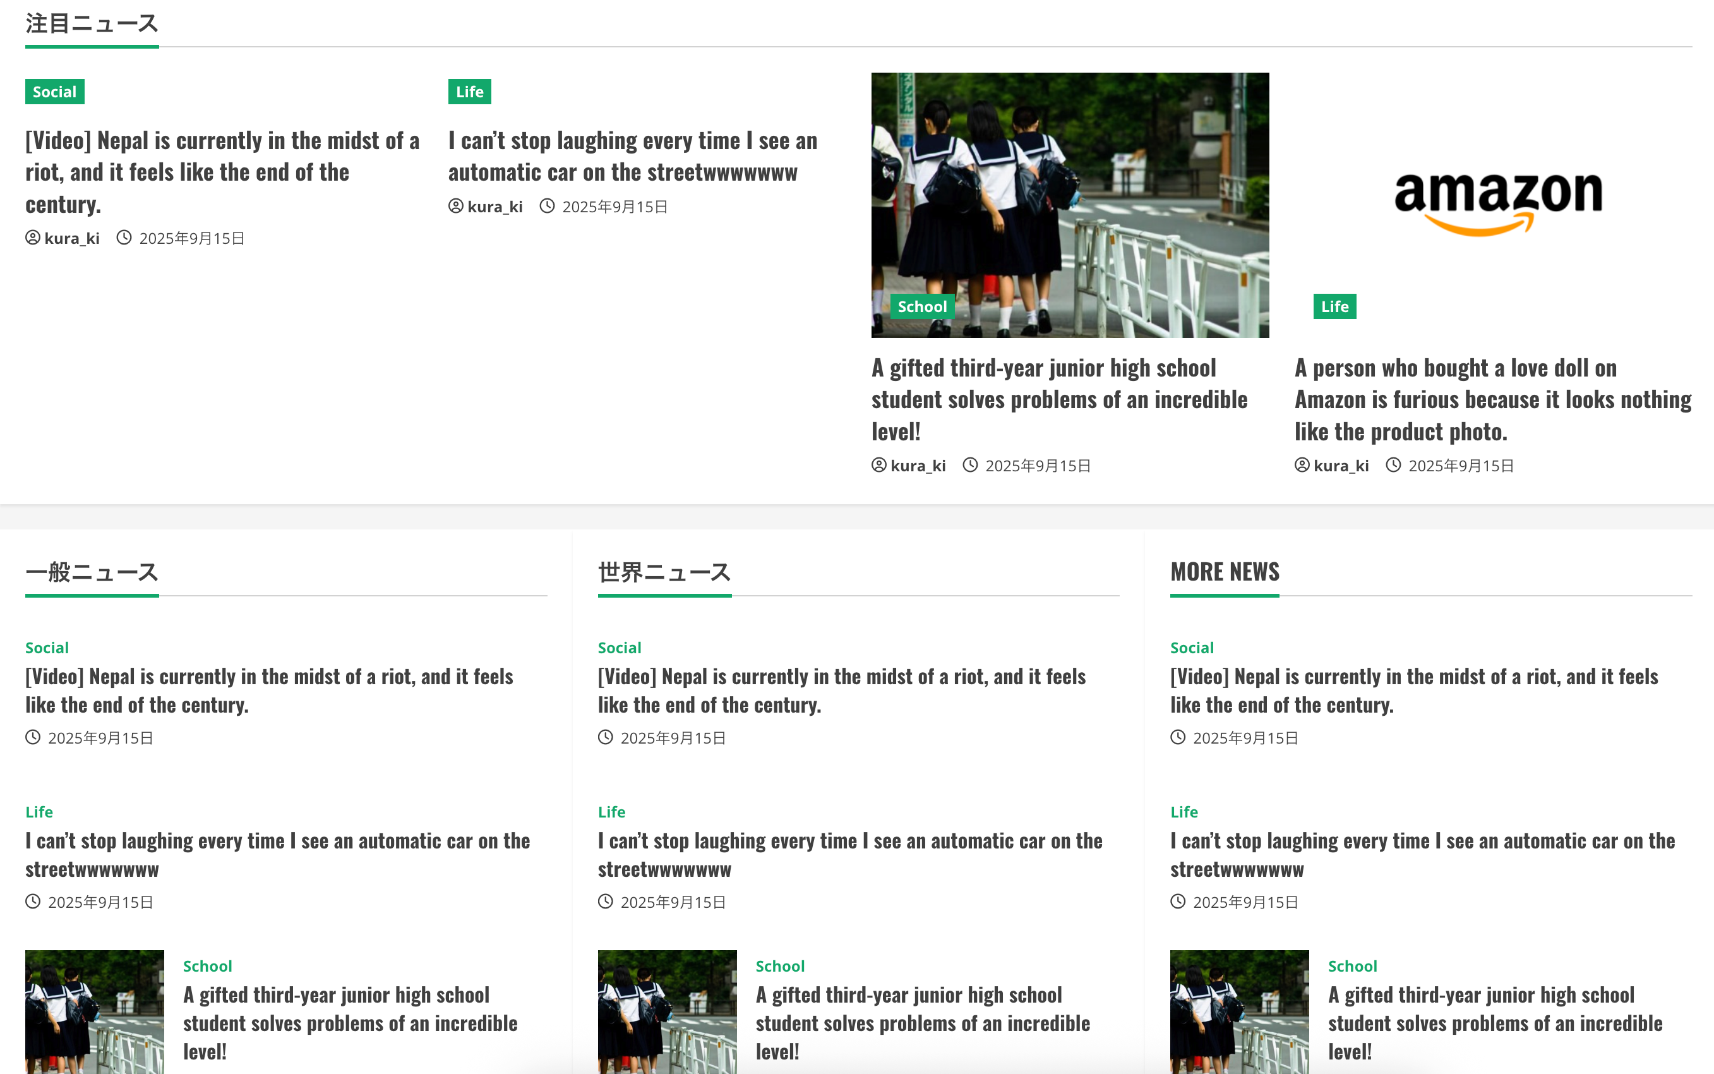Click Social category in 世界ニュース column
Image resolution: width=1714 pixels, height=1074 pixels.
pyautogui.click(x=619, y=648)
